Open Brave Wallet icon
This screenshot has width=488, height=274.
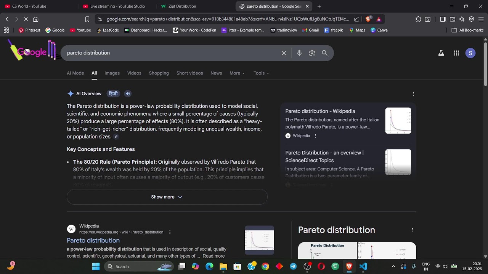(453, 19)
